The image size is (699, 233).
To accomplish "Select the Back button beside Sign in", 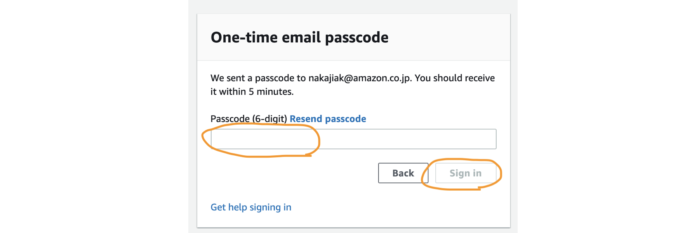I will (403, 173).
